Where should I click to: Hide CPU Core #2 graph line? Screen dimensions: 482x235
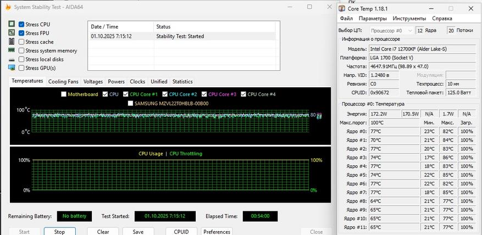pos(165,94)
